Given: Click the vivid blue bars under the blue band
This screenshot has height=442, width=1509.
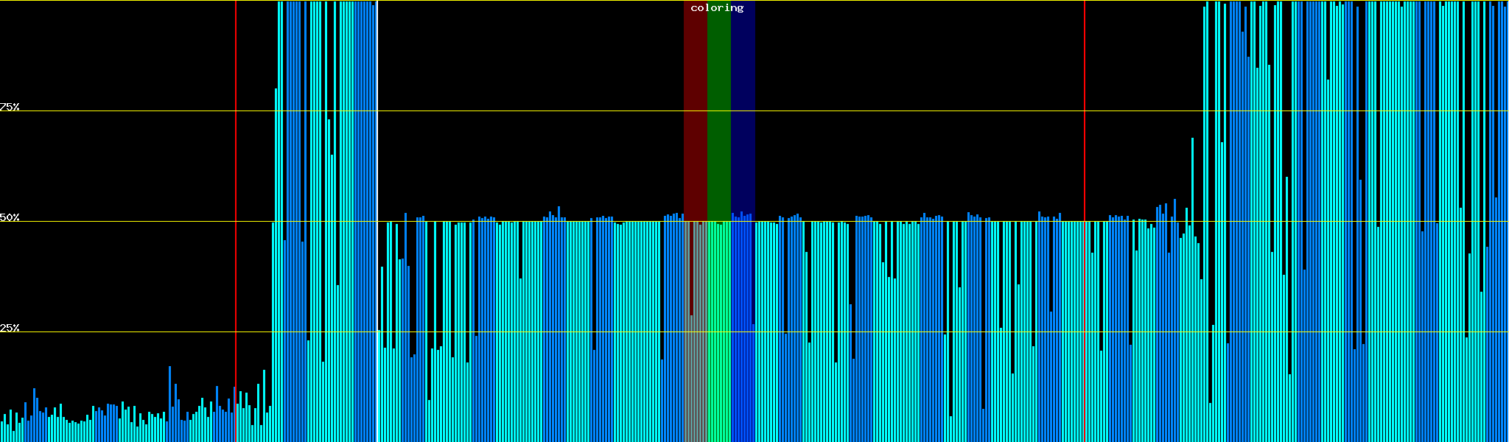Looking at the screenshot, I should pyautogui.click(x=743, y=331).
